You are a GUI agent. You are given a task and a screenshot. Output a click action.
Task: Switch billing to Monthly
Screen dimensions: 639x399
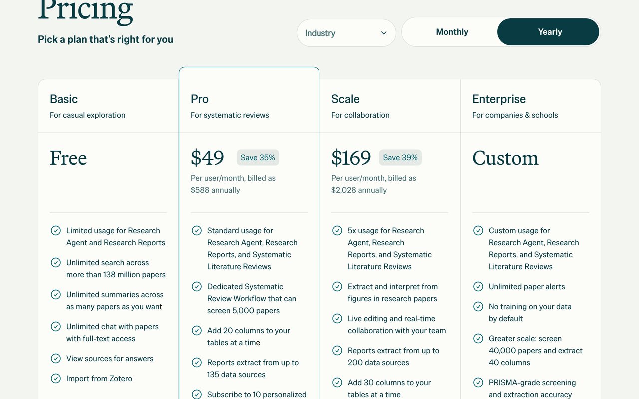(452, 32)
